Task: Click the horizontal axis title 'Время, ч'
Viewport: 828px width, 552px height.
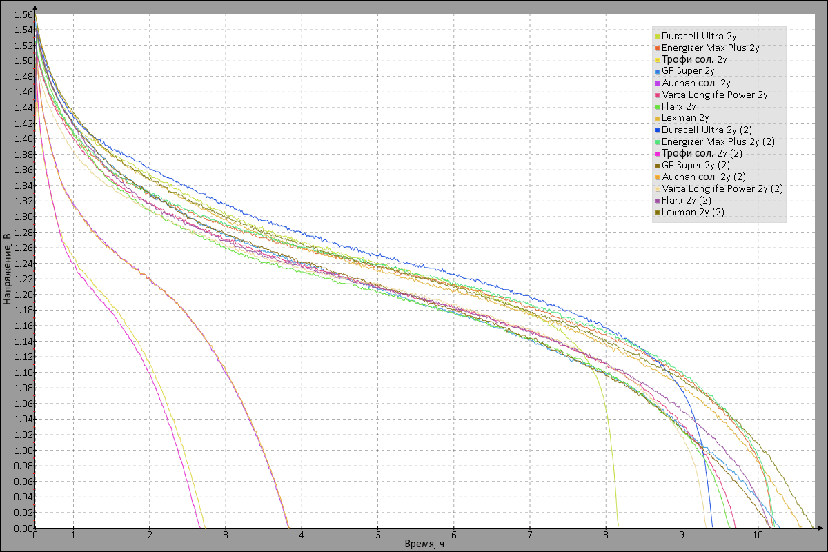Action: coord(424,544)
